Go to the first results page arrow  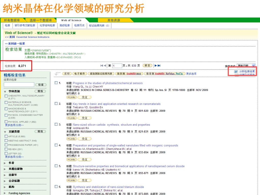(x=102, y=66)
